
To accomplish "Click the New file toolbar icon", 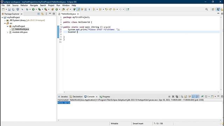I will click(x=3, y=9).
